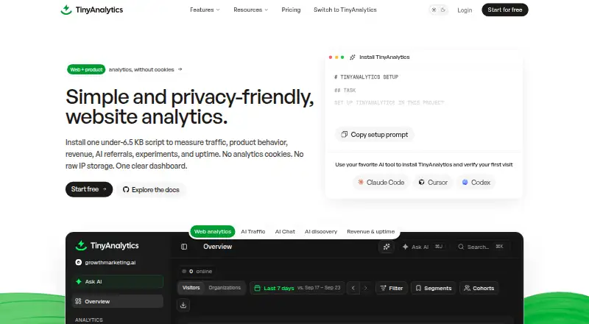Click the dashboard TinyAnalytics logo
The height and width of the screenshot is (324, 589).
click(x=107, y=245)
